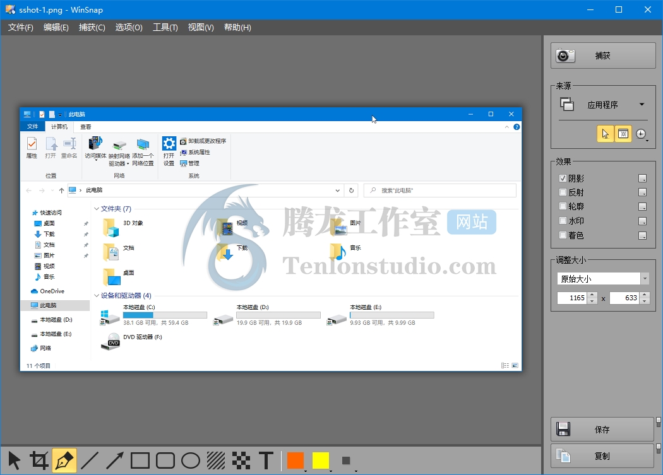
Task: Toggle include mouse cursor in capture
Action: 605,134
